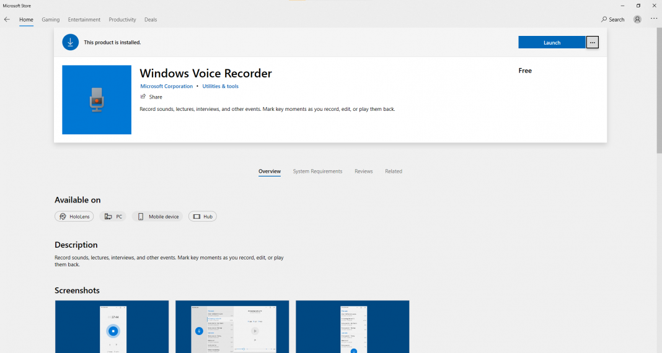Click the mobile phone icon
Image resolution: width=662 pixels, height=353 pixels.
click(x=141, y=216)
